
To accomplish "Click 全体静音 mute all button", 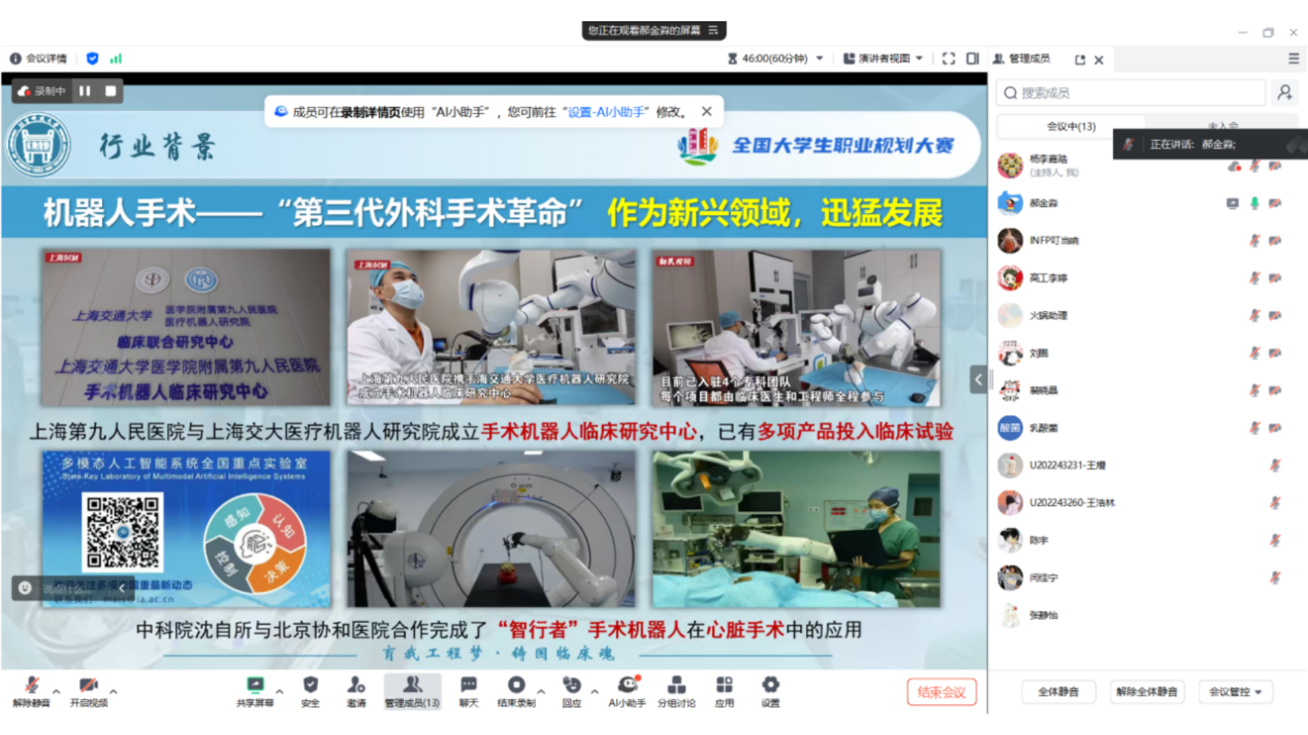I will (1058, 692).
